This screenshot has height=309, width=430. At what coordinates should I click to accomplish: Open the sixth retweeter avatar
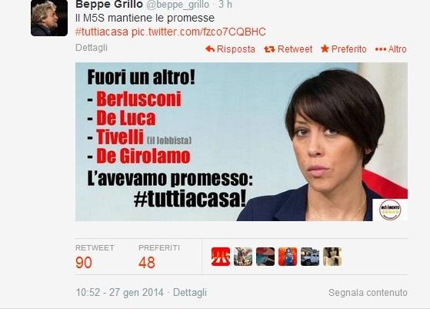coord(332,257)
